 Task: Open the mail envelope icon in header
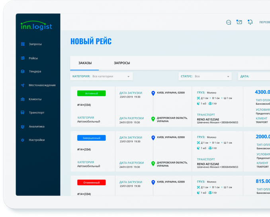pos(239,22)
